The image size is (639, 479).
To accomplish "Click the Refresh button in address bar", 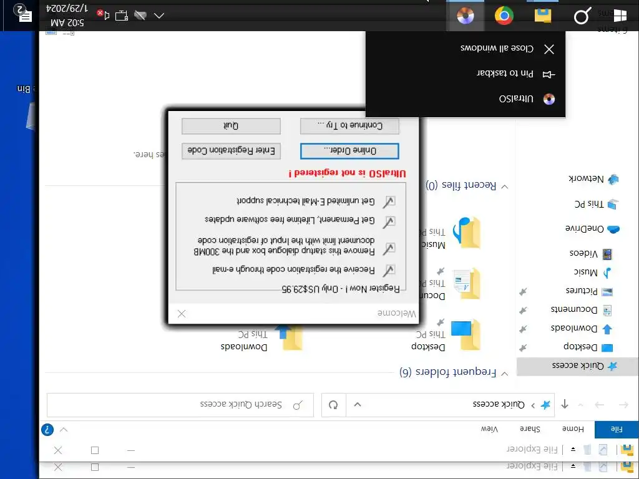I will 333,405.
